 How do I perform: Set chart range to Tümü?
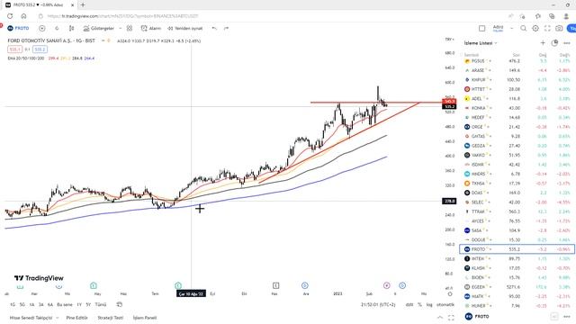pos(100,304)
